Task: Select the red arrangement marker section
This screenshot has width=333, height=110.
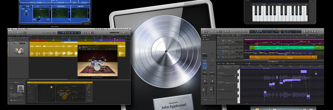Action: point(37,40)
